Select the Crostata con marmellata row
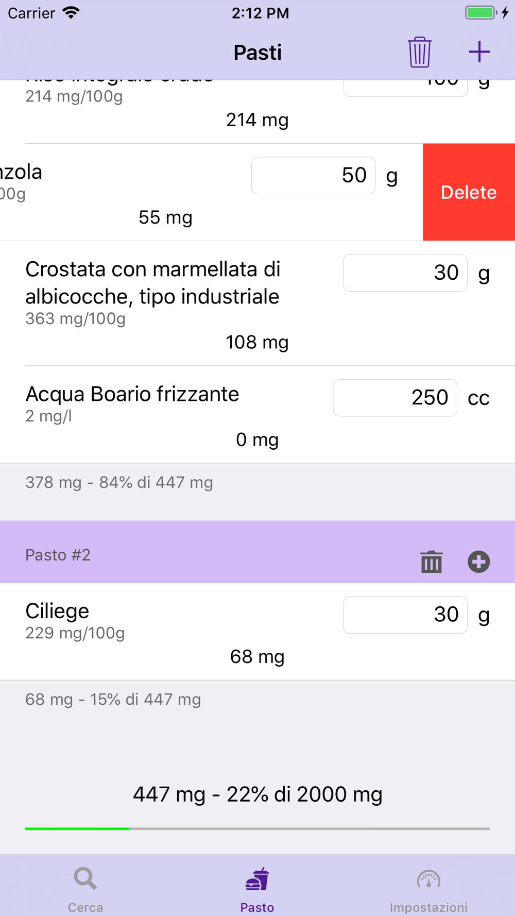Image resolution: width=515 pixels, height=916 pixels. pos(257,303)
